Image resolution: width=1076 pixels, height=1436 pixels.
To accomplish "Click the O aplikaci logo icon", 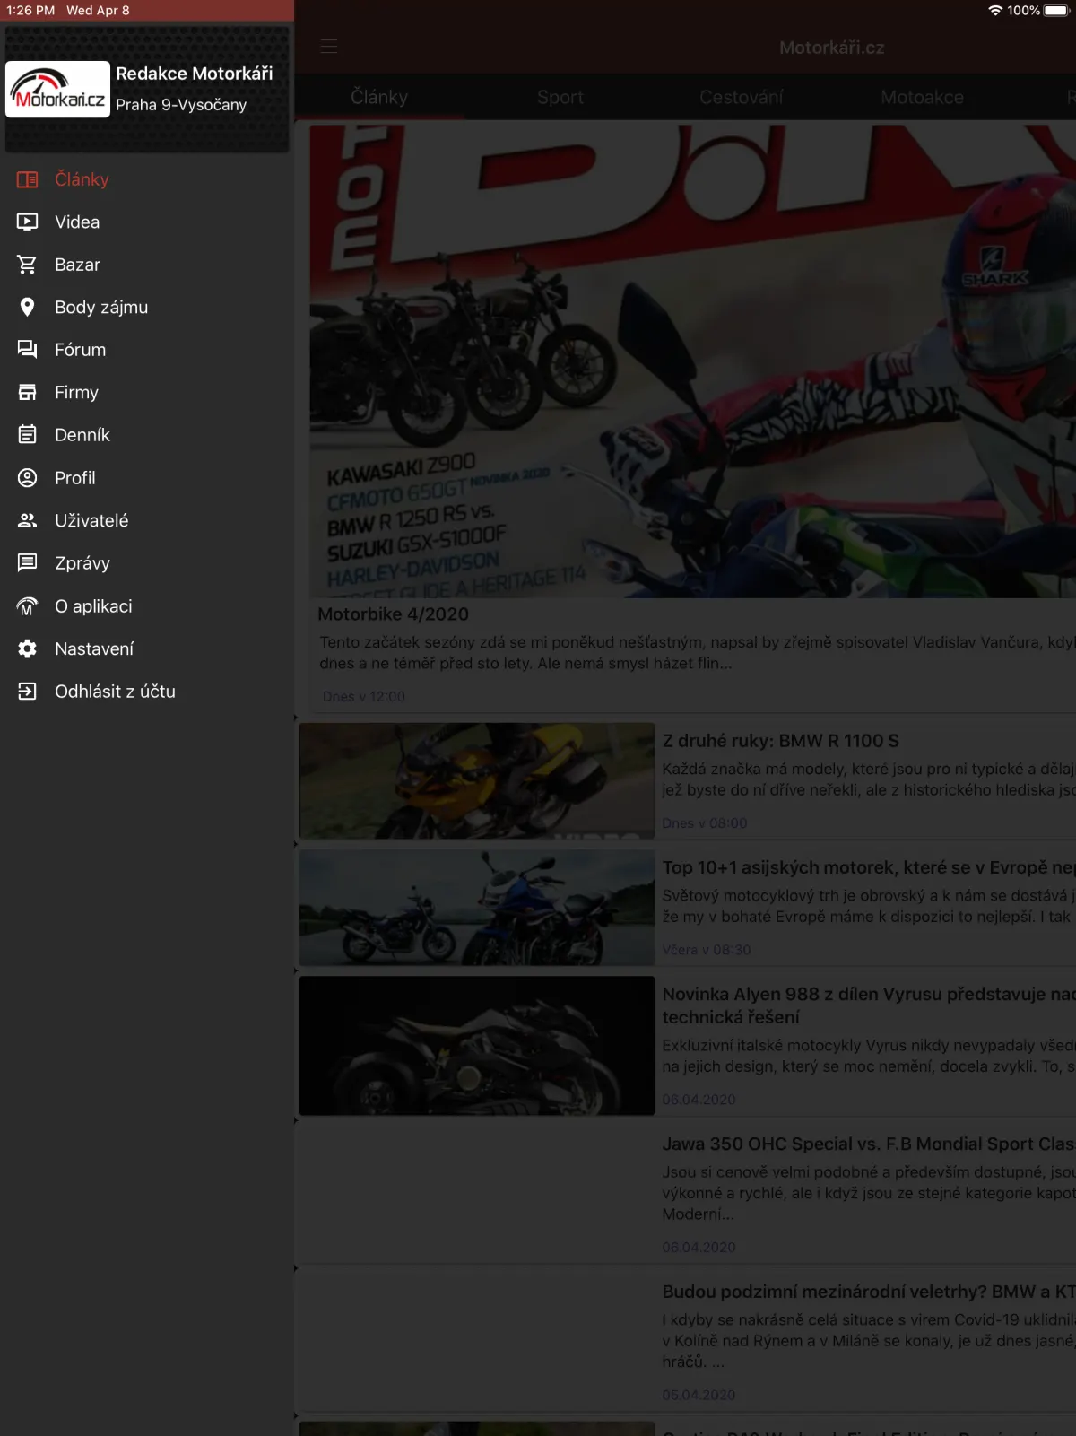I will coord(28,606).
